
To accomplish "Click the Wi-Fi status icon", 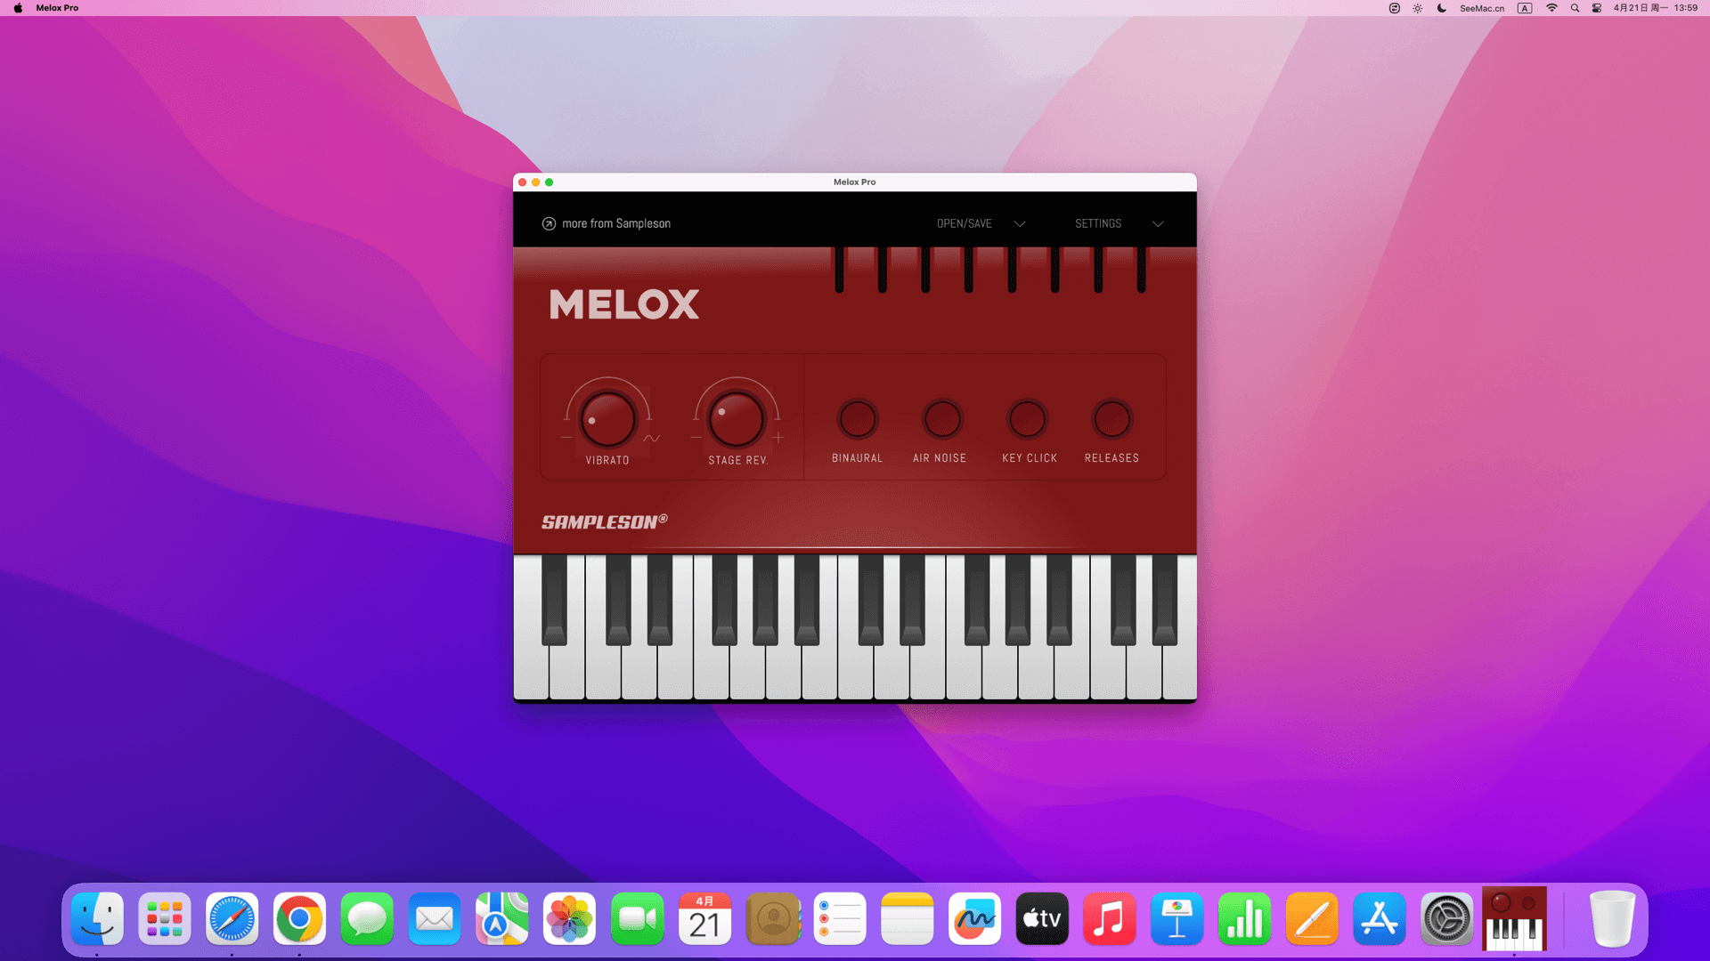I will (x=1551, y=8).
